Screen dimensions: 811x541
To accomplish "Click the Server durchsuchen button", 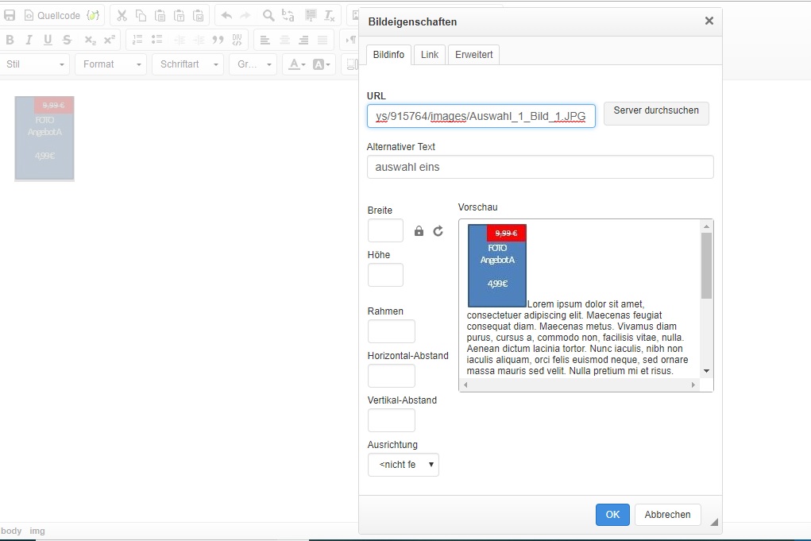I will 655,113.
